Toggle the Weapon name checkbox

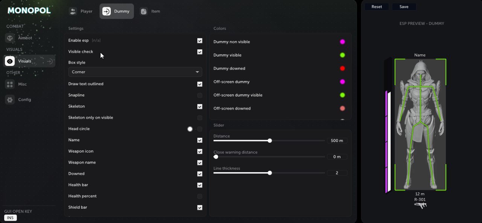coord(200,163)
